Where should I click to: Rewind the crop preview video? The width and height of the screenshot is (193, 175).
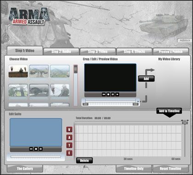click(x=104, y=94)
